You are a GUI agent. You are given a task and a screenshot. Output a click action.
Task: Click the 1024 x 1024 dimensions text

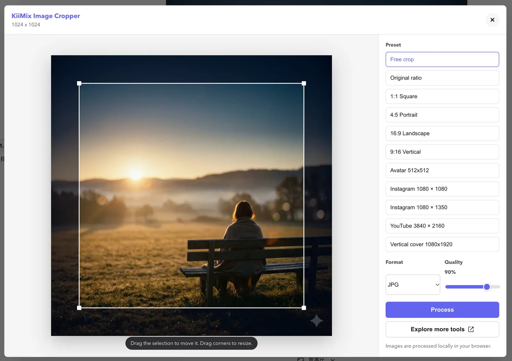[x=26, y=25]
